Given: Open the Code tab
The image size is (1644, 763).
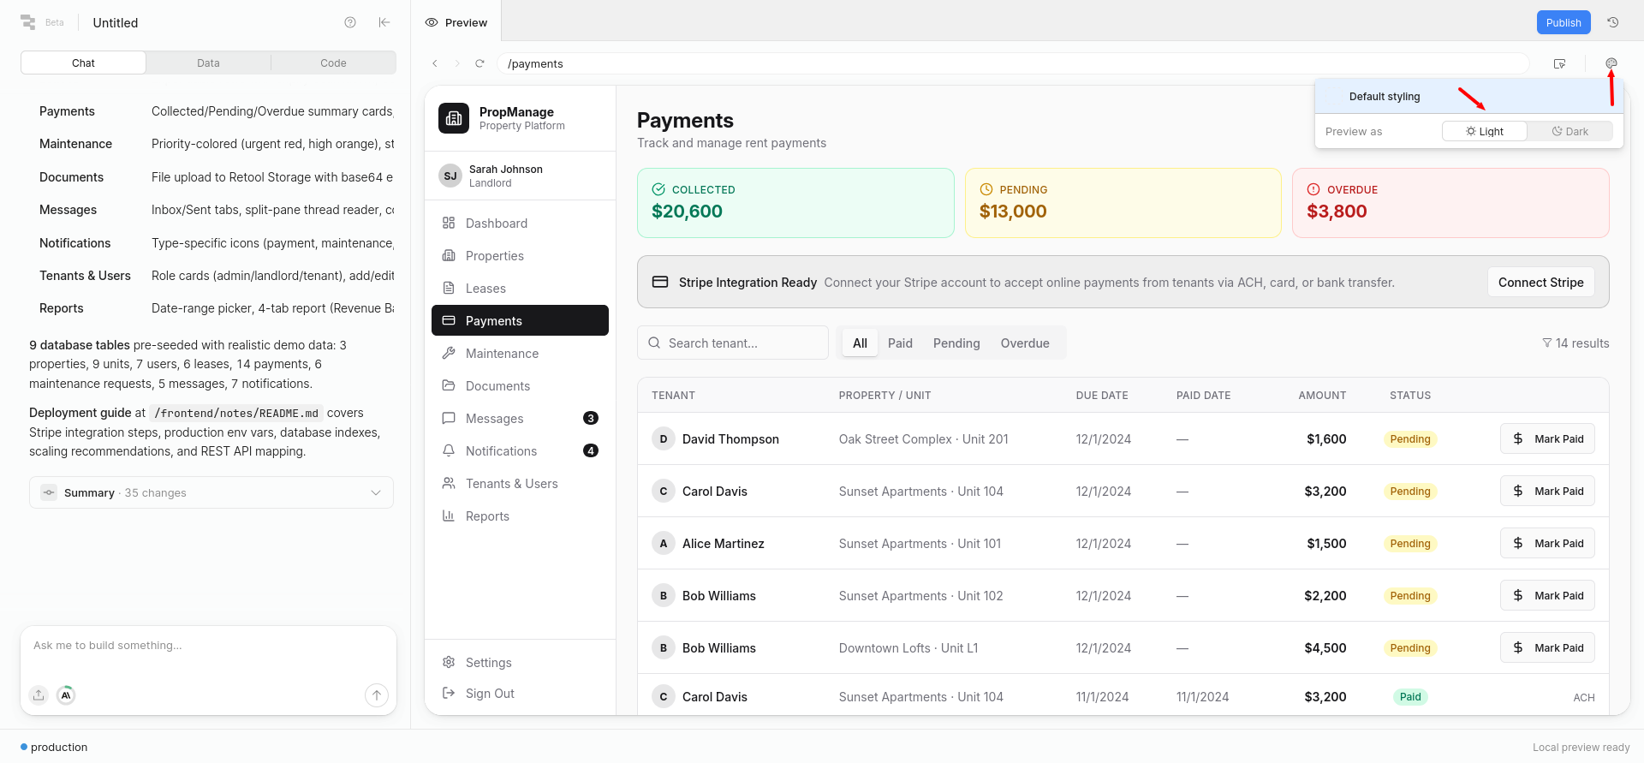Looking at the screenshot, I should (333, 63).
